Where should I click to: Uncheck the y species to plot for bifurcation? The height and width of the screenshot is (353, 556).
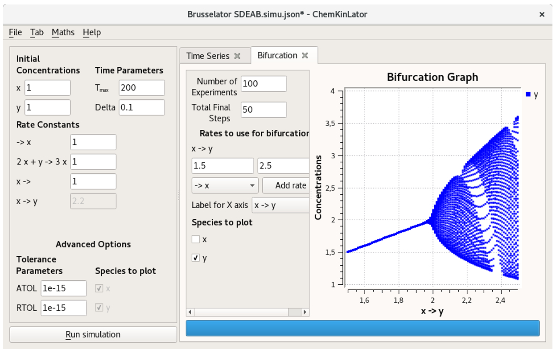pos(195,257)
